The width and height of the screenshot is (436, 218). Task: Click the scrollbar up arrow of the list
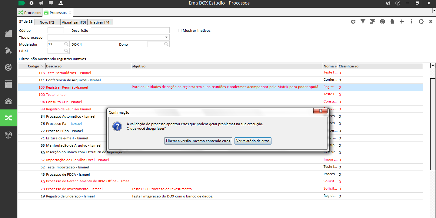[433, 66]
